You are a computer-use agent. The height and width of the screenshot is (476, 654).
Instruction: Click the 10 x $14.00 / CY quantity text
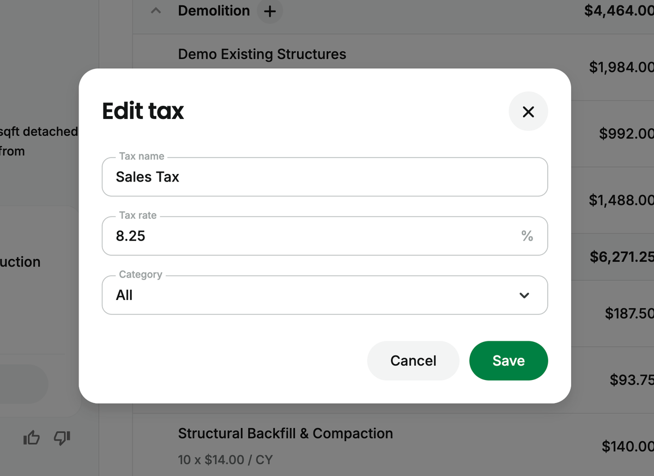coord(225,460)
